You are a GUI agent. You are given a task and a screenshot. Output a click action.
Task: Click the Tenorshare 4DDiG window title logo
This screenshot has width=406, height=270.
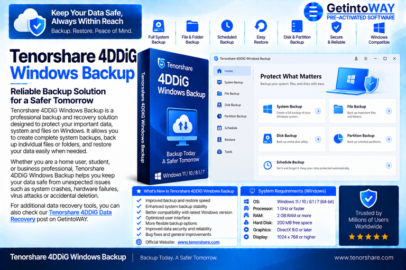(x=216, y=59)
